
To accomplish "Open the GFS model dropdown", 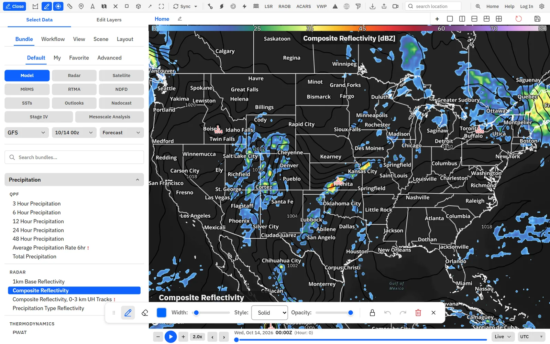I will (x=26, y=132).
